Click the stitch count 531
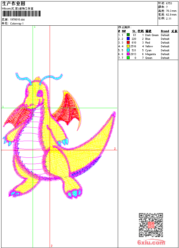The height and width of the screenshot is (248, 179). 134,50
